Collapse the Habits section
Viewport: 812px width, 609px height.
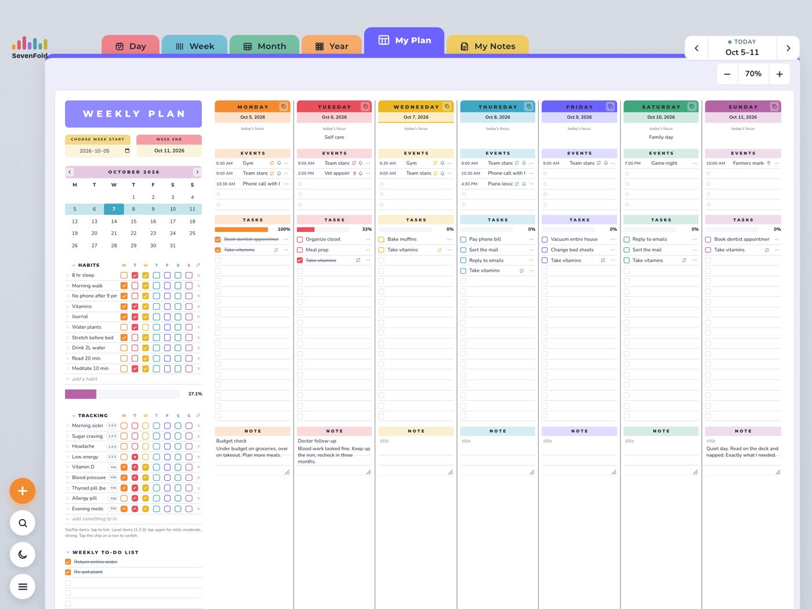pyautogui.click(x=74, y=265)
